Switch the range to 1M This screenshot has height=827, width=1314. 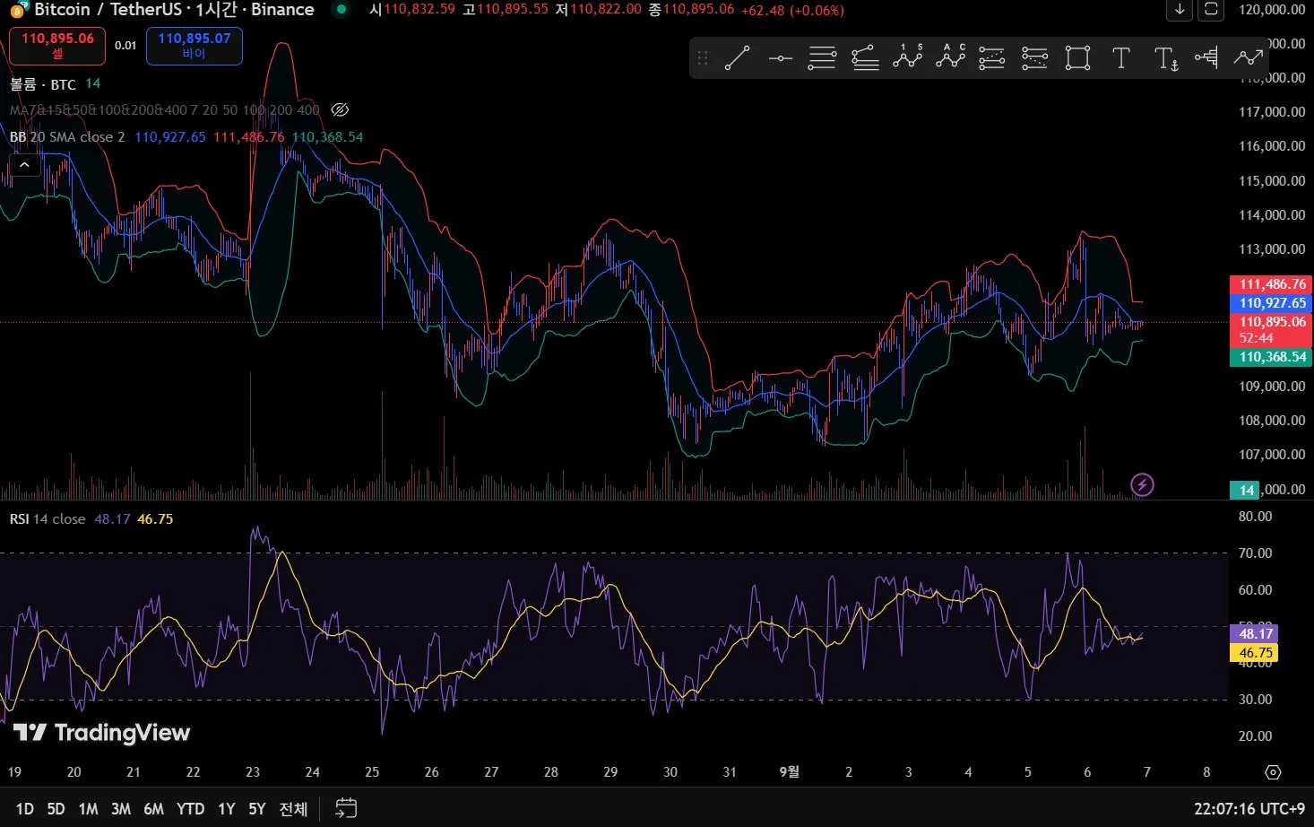88,809
